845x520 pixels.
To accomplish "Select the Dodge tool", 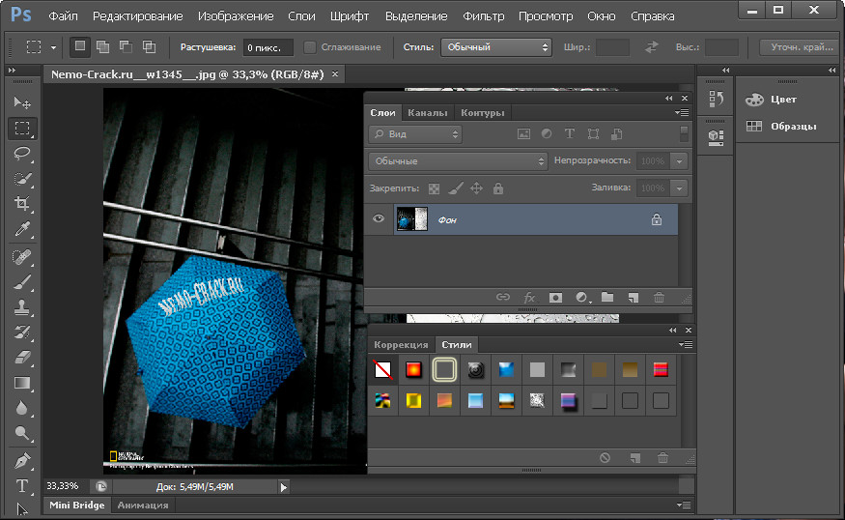I will (22, 433).
